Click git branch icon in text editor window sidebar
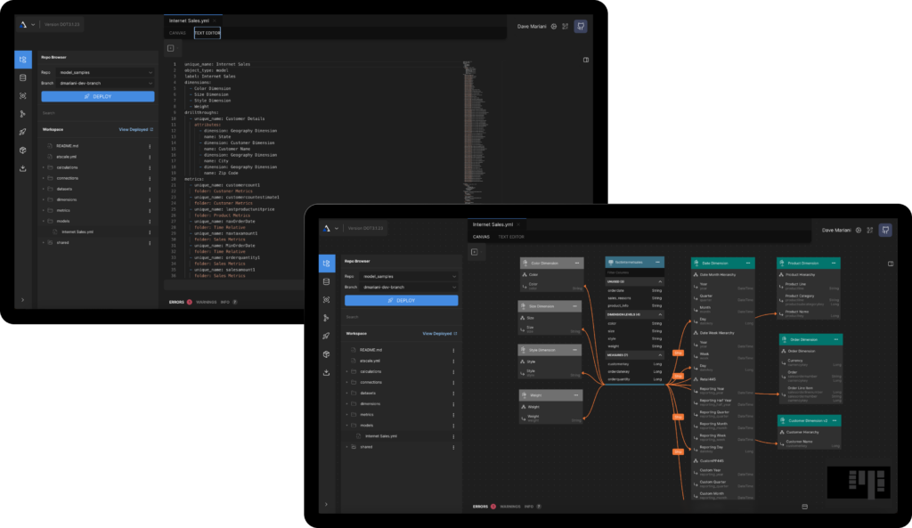 22,114
